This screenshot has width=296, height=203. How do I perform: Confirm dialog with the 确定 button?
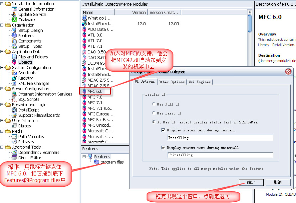pyautogui.click(x=251, y=182)
